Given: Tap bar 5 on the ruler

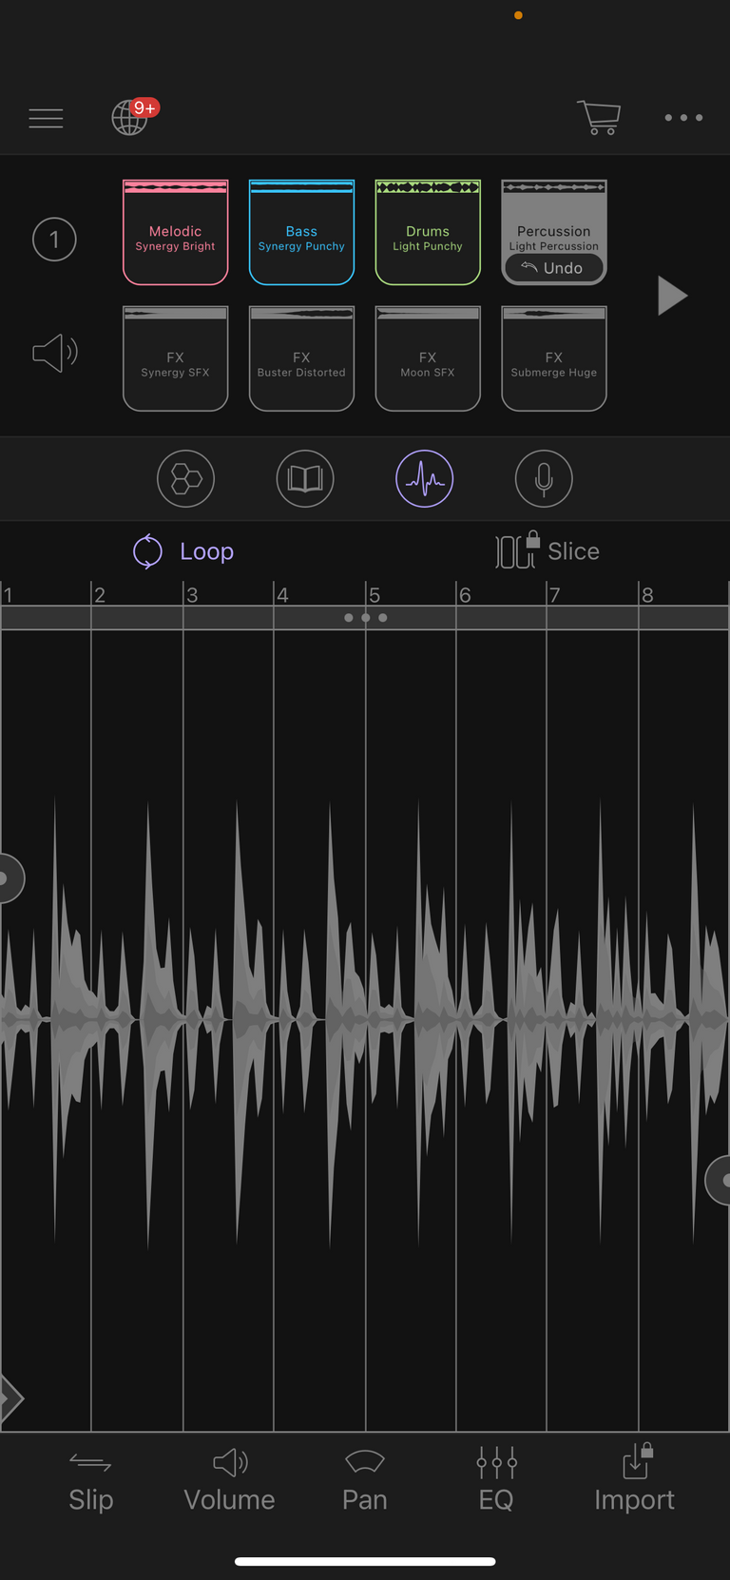Looking at the screenshot, I should point(375,595).
